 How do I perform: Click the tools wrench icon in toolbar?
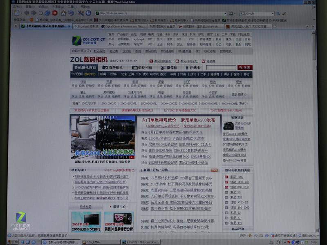click(x=81, y=13)
